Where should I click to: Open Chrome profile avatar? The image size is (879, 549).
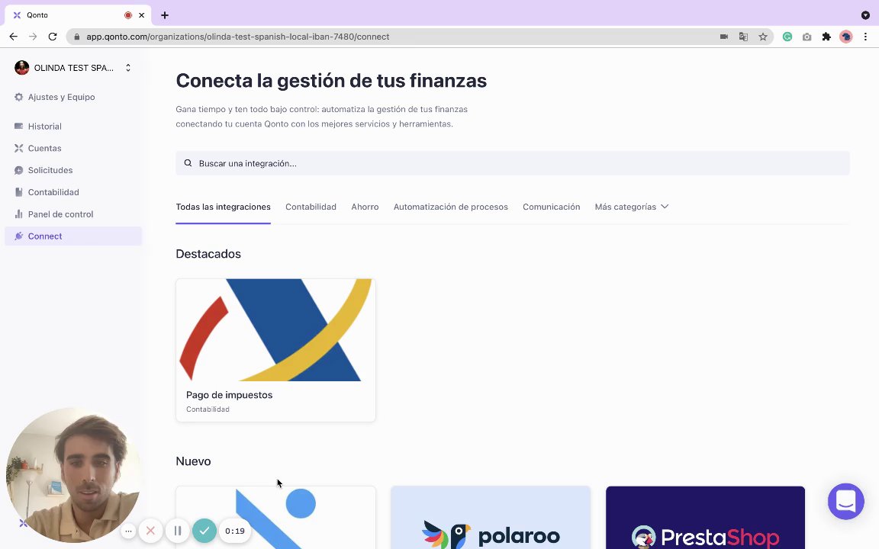coord(846,37)
